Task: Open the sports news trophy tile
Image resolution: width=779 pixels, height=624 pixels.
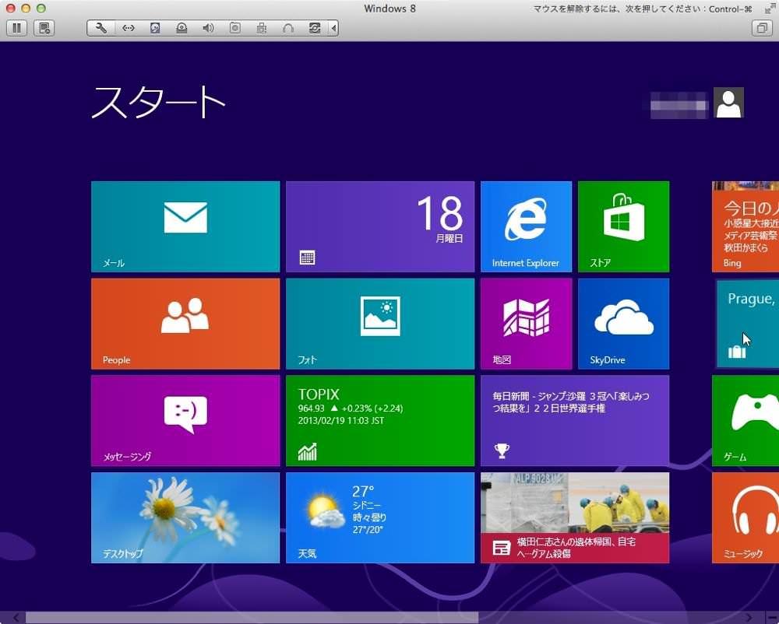Action: click(x=575, y=421)
